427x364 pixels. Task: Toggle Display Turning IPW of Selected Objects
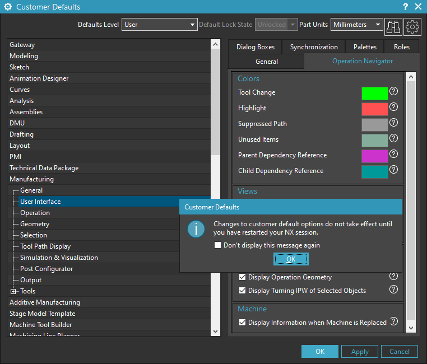coord(242,290)
